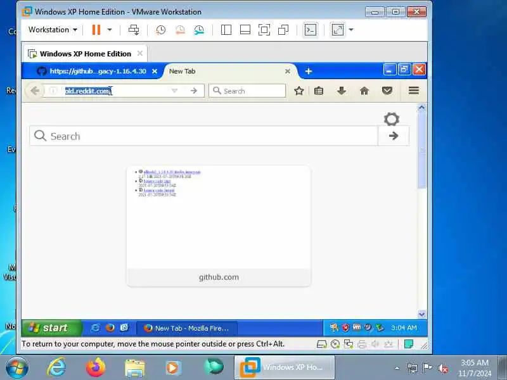
Task: Click the printer status icon in VMware
Action: coord(362,344)
